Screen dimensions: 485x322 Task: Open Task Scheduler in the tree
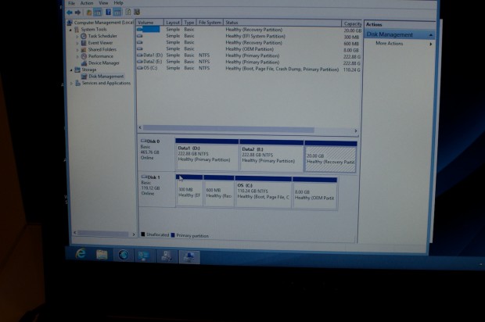102,36
